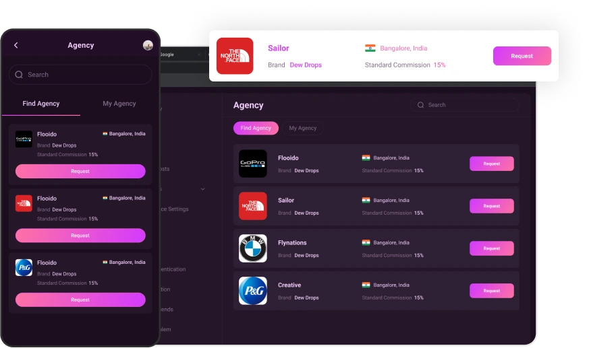The image size is (589, 348).
Task: Select My Agency pill on desktop
Action: [x=303, y=128]
